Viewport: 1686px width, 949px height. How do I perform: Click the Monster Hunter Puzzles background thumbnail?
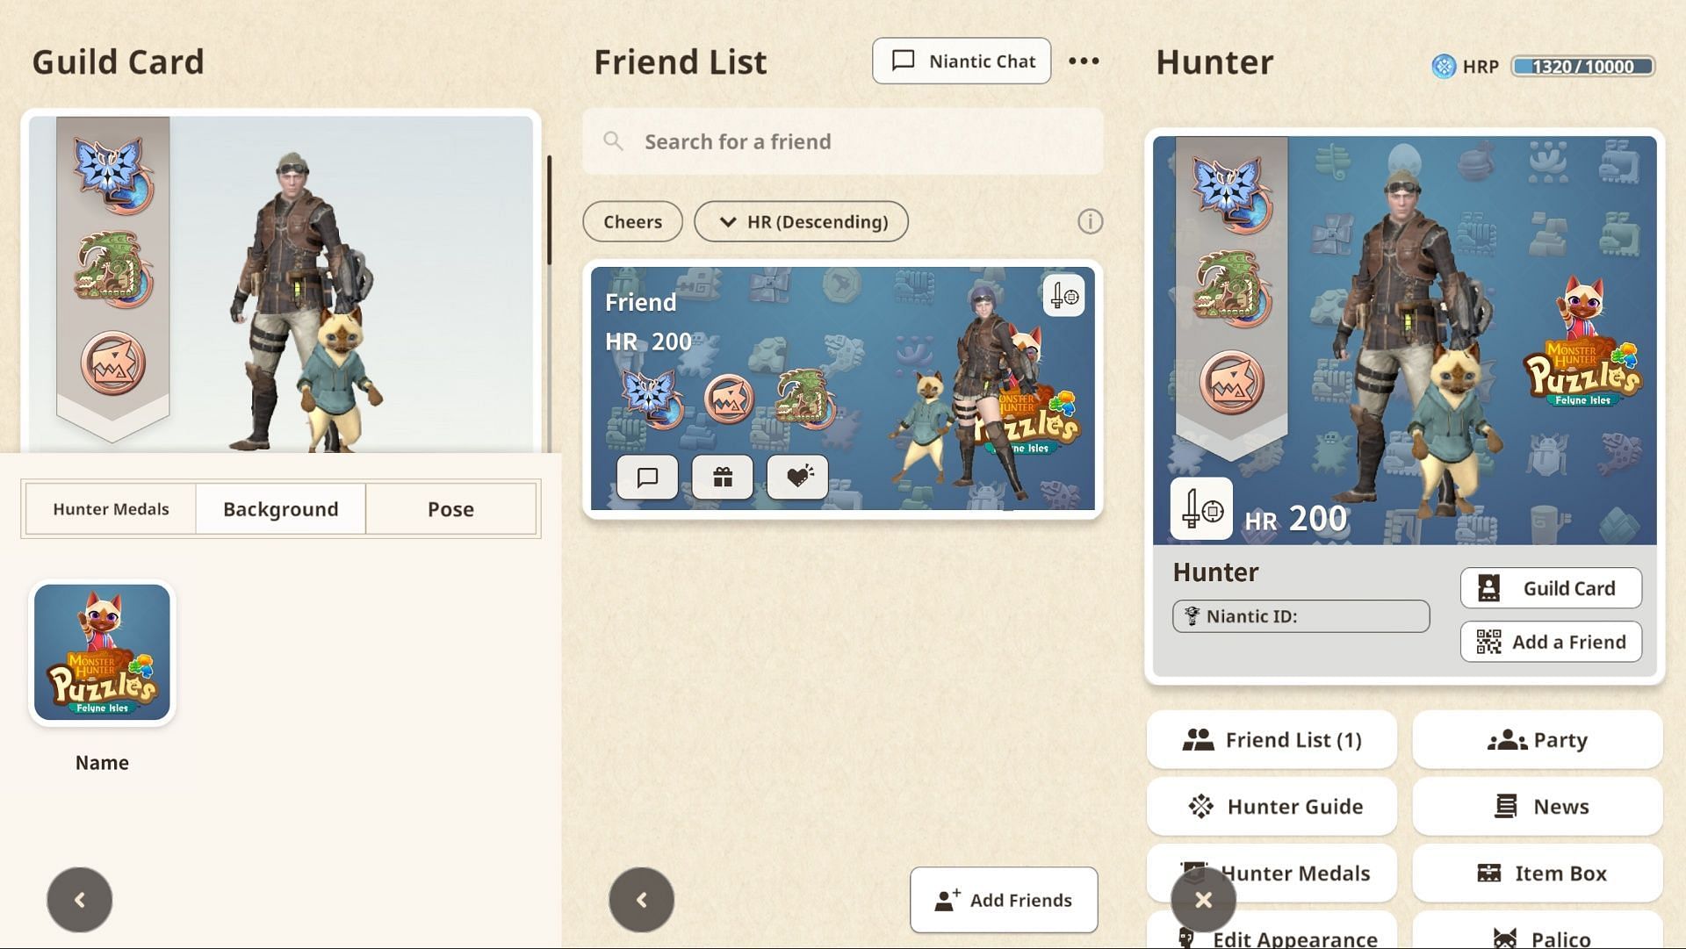pos(102,651)
